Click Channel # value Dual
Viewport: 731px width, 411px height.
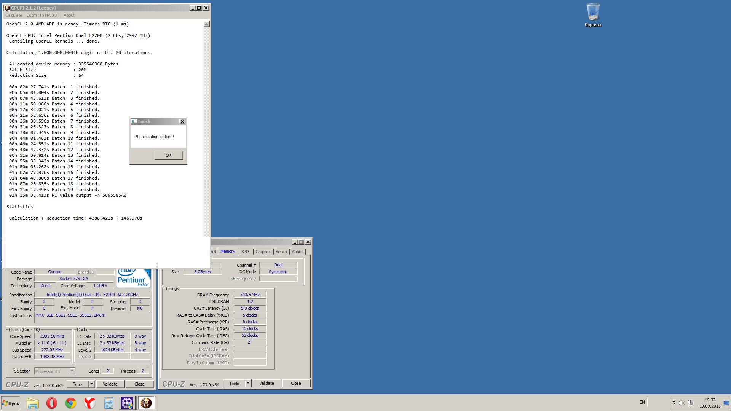[278, 265]
